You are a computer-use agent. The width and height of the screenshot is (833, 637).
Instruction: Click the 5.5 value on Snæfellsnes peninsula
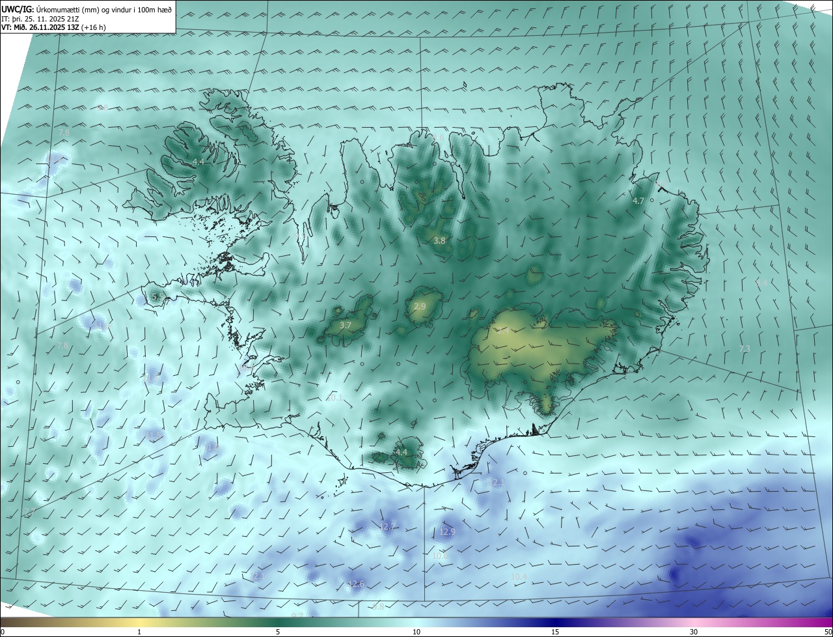(157, 297)
